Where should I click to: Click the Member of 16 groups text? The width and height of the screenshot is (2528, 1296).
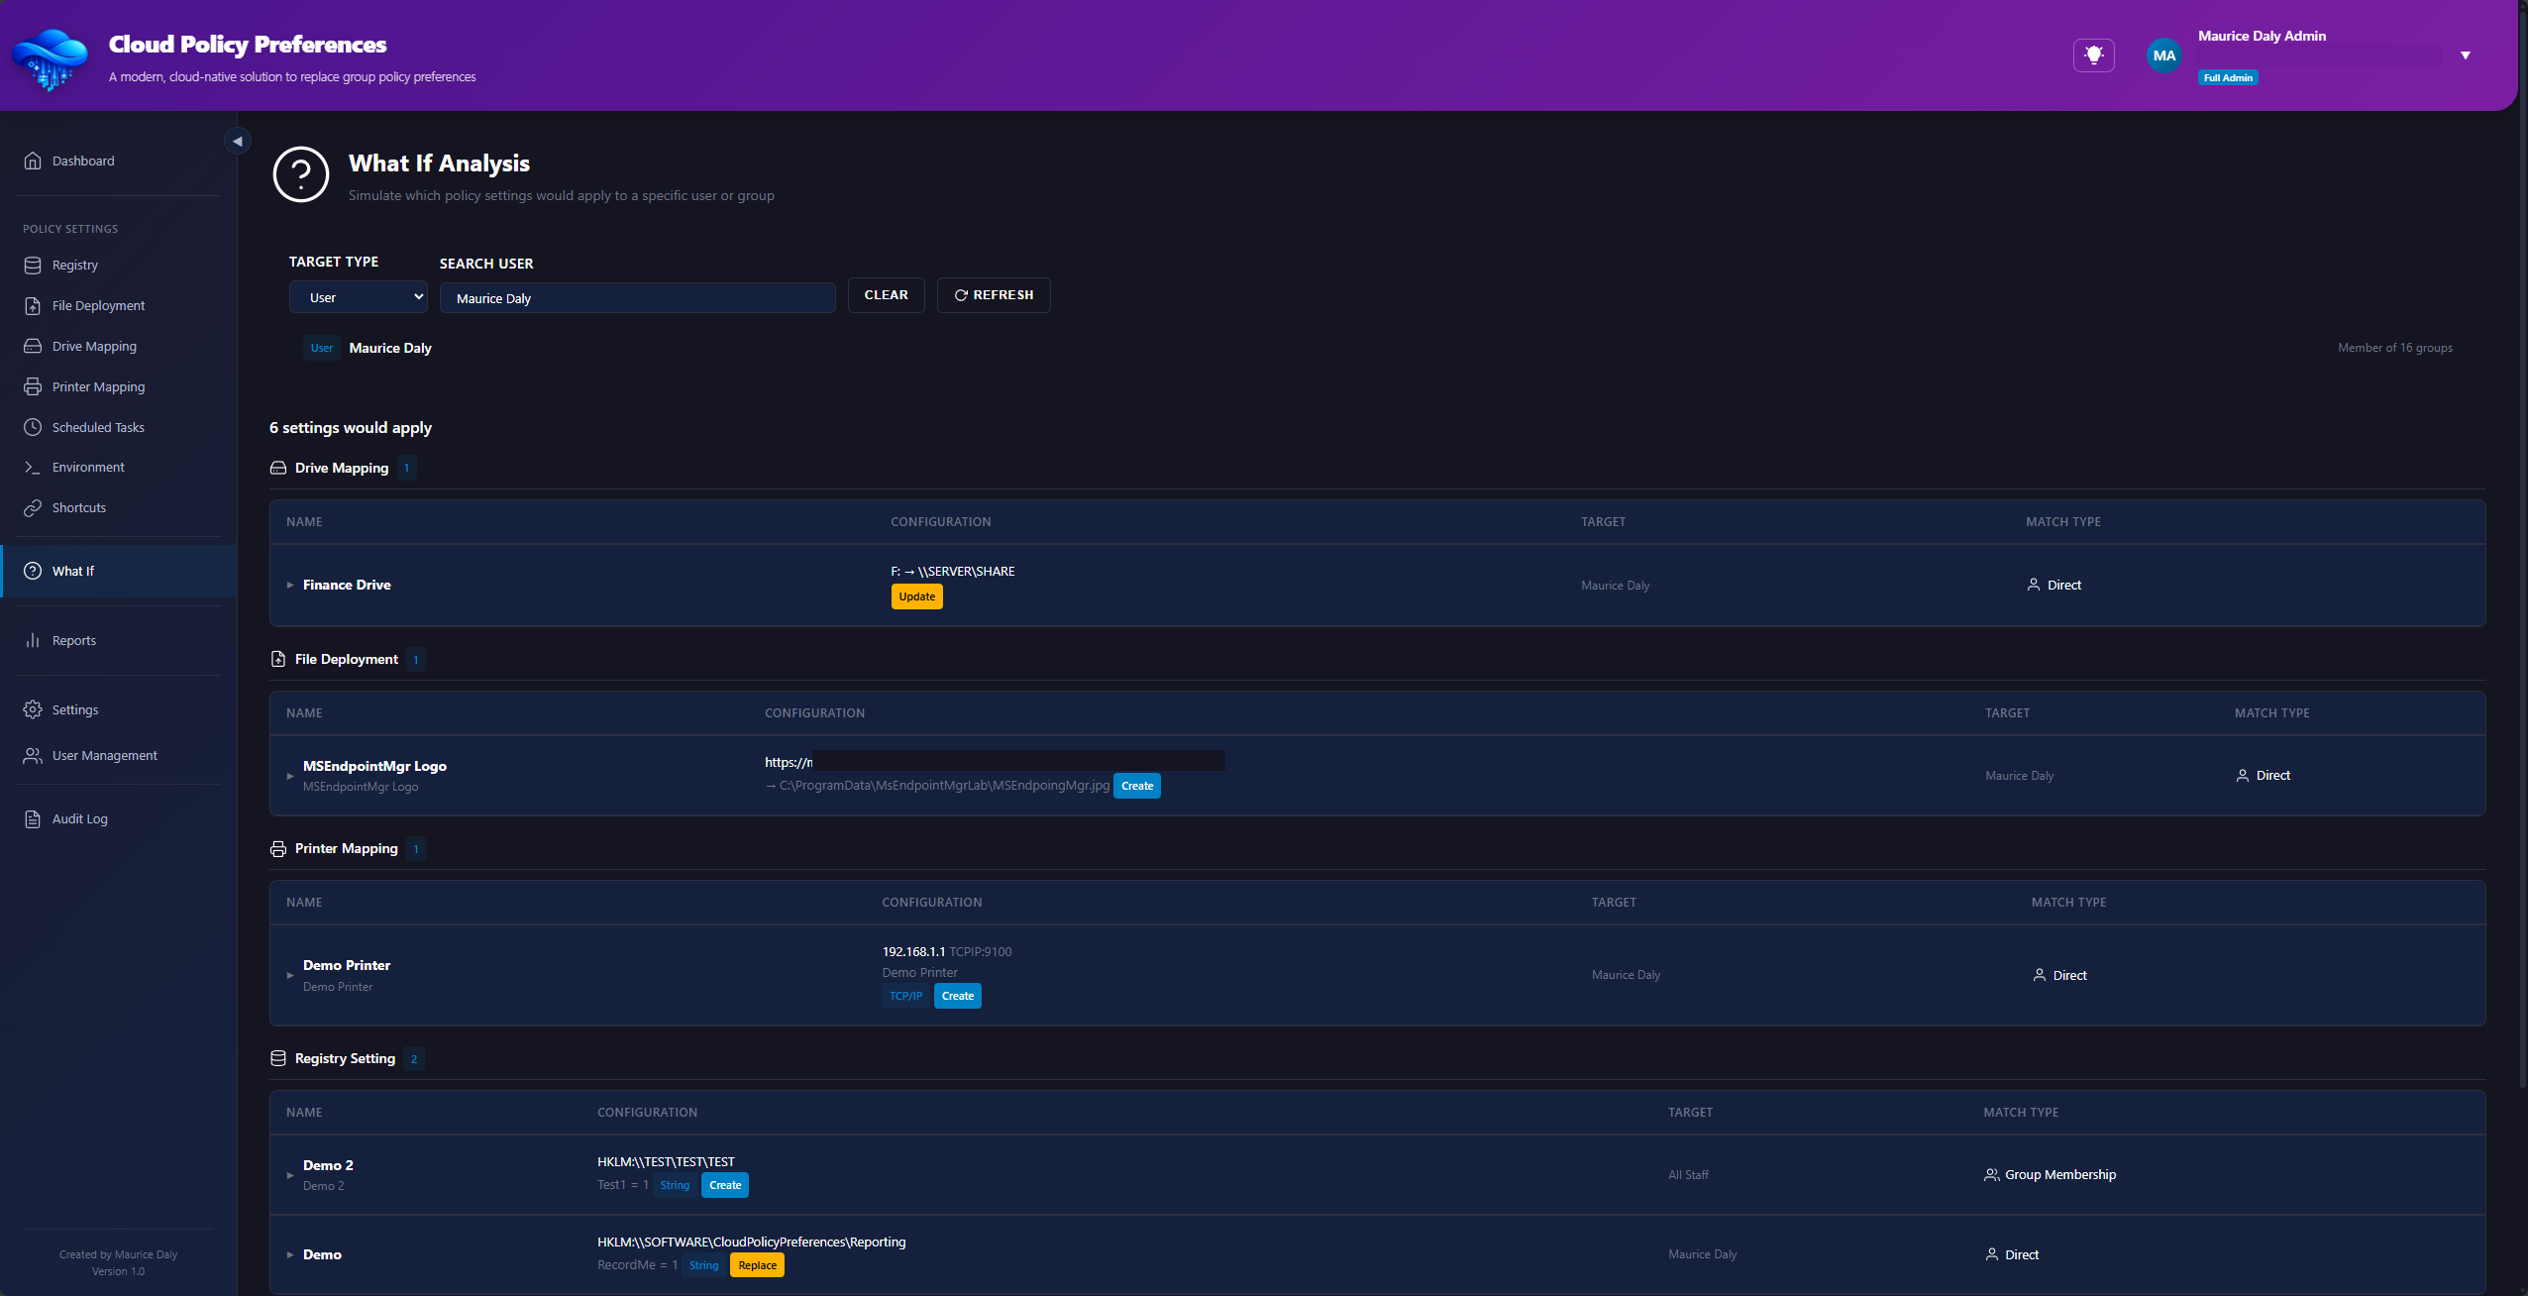[x=2395, y=348]
